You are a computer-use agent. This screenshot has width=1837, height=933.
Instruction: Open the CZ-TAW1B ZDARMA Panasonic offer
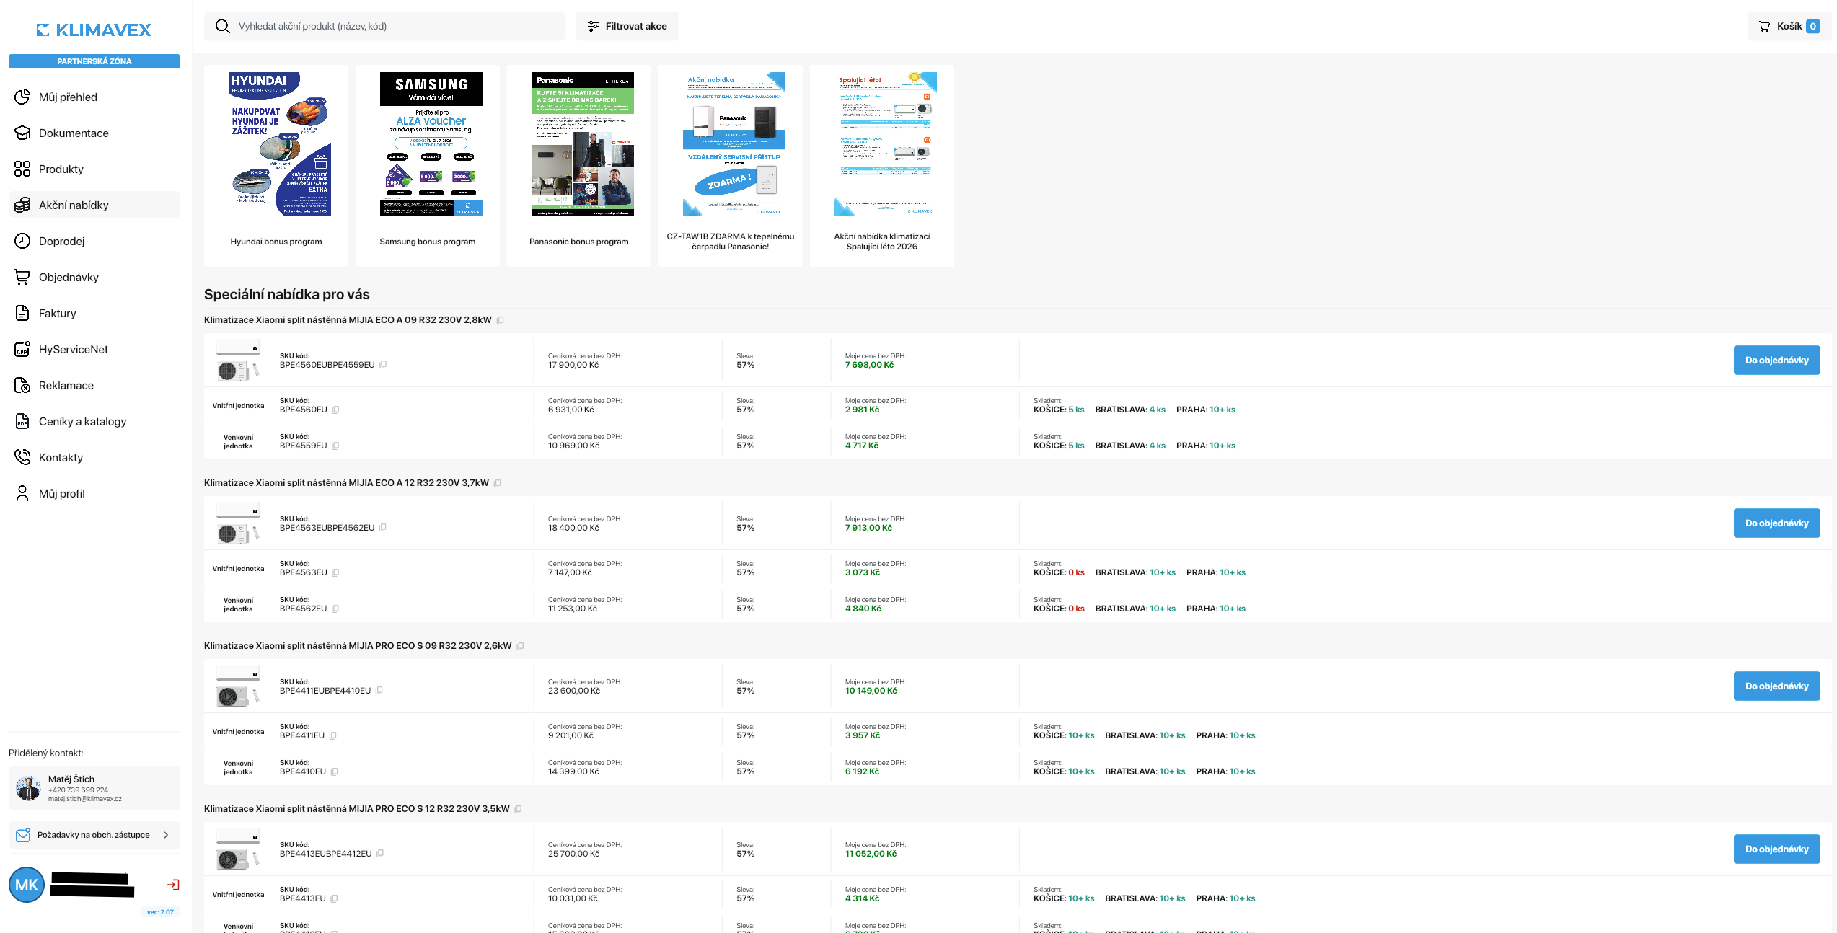(731, 166)
